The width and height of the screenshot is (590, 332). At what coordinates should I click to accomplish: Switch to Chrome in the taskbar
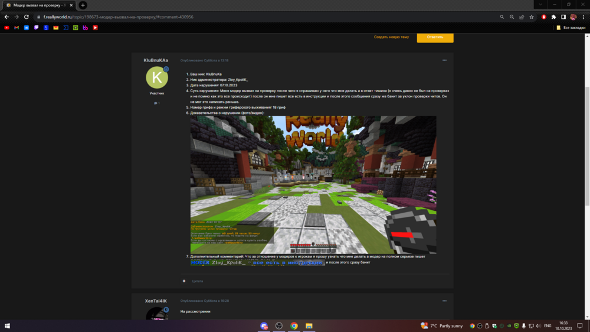[x=294, y=326]
